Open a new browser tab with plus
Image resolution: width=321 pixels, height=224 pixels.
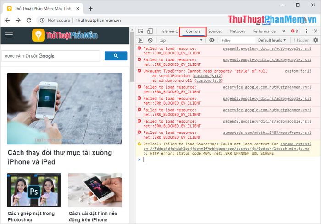coord(90,9)
